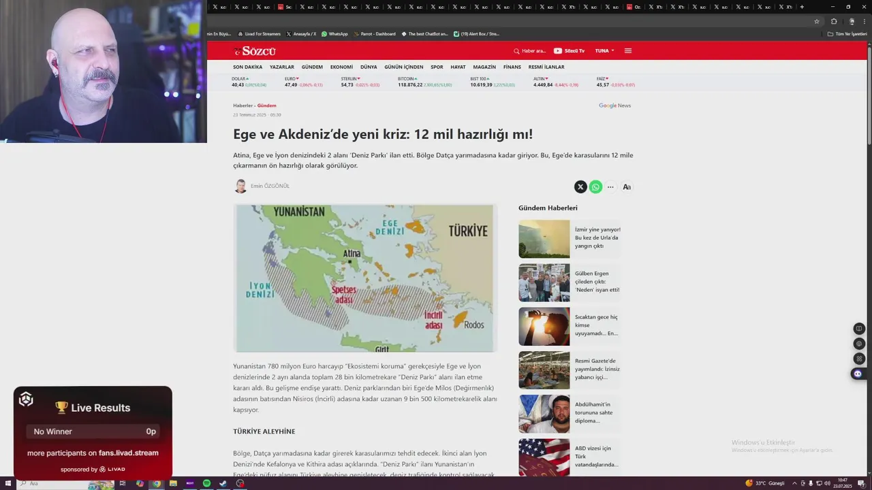Open YAZARLAR menu item
Screen dimensions: 872x490
[282, 67]
